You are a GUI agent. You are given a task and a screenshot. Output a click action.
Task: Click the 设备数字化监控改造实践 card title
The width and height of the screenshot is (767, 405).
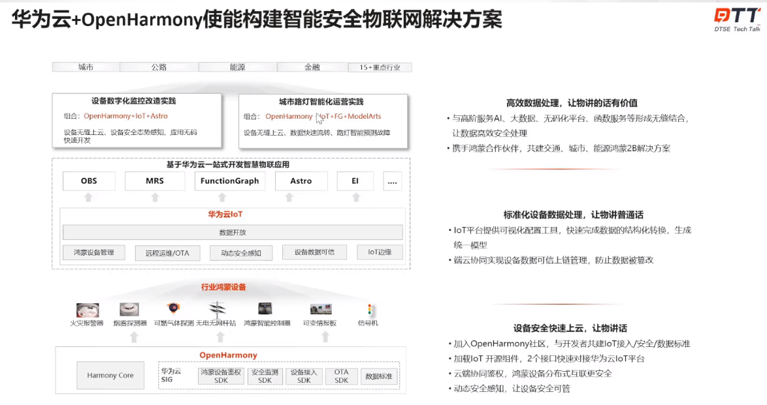(133, 101)
